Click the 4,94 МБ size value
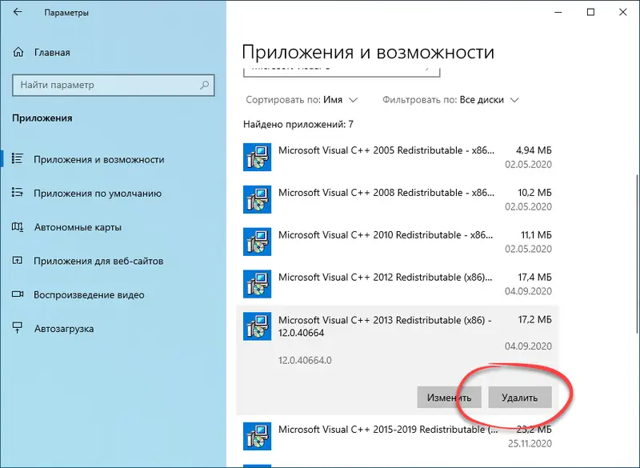 tap(534, 150)
